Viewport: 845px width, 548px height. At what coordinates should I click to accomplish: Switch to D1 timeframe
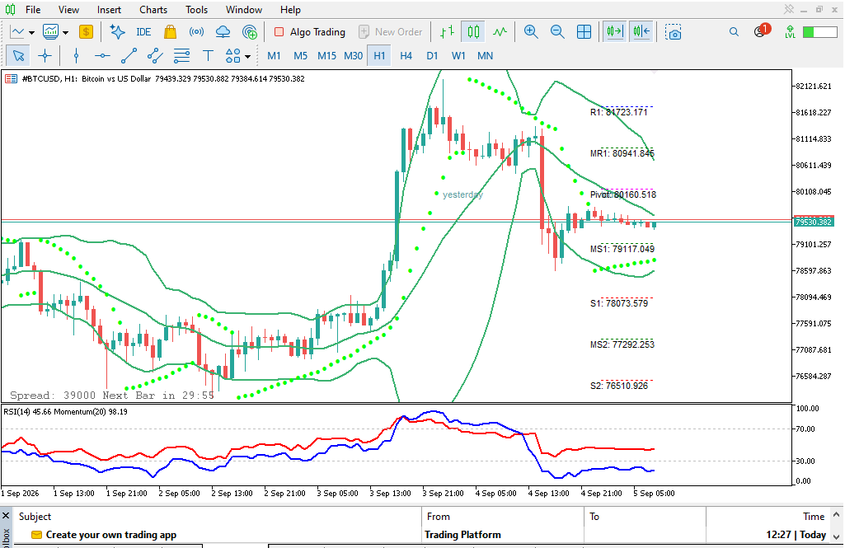tap(432, 55)
